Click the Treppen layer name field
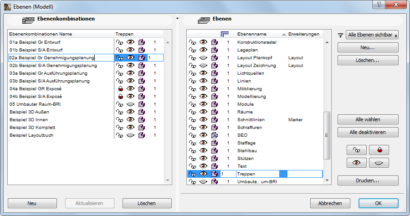410x216 pixels. coord(257,174)
